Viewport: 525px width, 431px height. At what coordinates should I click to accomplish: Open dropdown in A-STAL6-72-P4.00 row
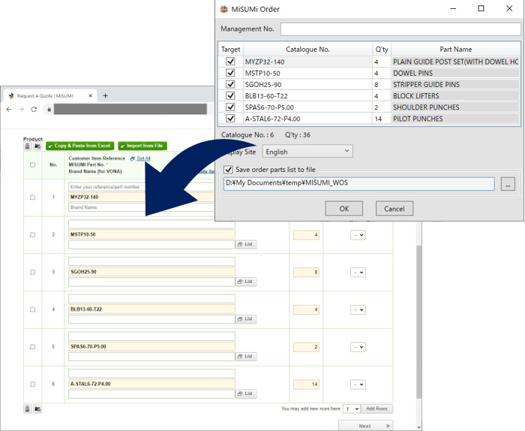tap(358, 384)
